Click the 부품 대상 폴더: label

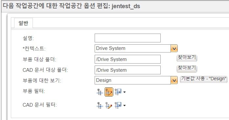pos(39,59)
